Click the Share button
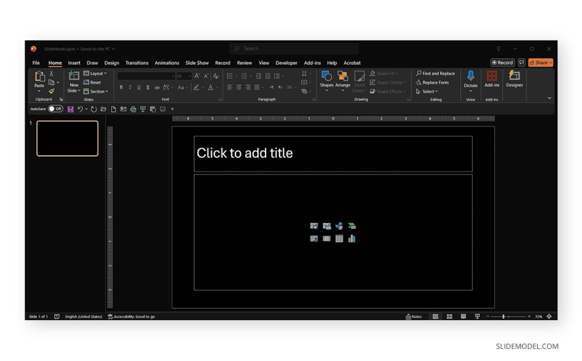 click(x=541, y=62)
